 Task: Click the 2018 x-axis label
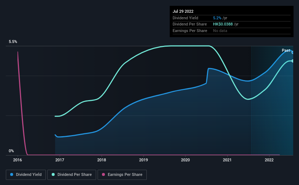pyautogui.click(x=102, y=160)
